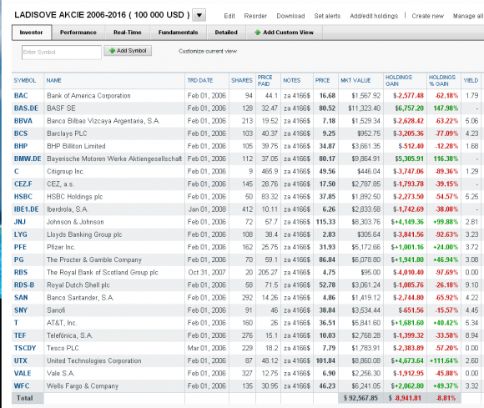Click the Add Custom View tab
This screenshot has width=484, height=408.
[x=285, y=33]
